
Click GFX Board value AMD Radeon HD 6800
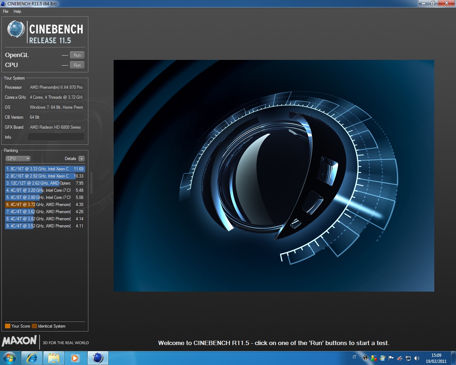point(56,127)
